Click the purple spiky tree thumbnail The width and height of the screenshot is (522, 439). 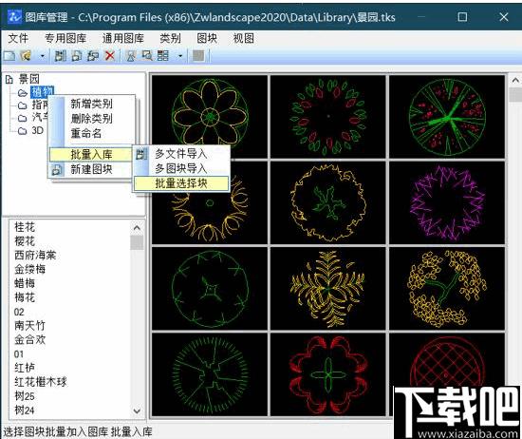click(x=447, y=202)
